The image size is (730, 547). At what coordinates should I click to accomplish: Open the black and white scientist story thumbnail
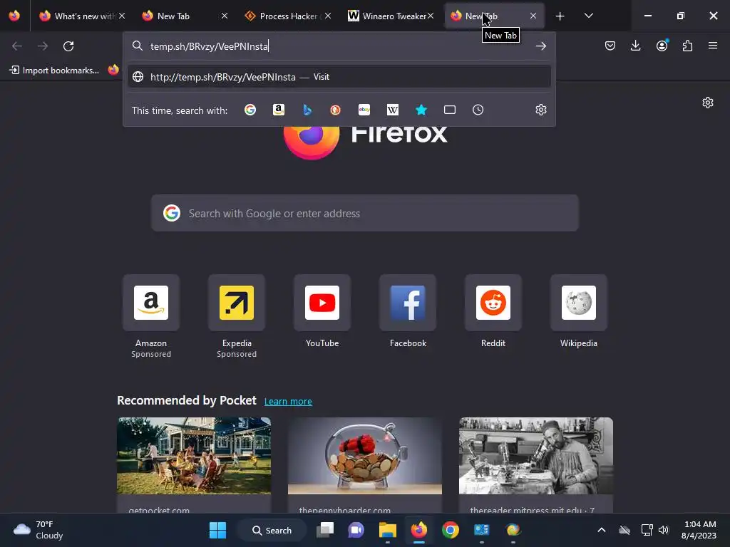536,455
